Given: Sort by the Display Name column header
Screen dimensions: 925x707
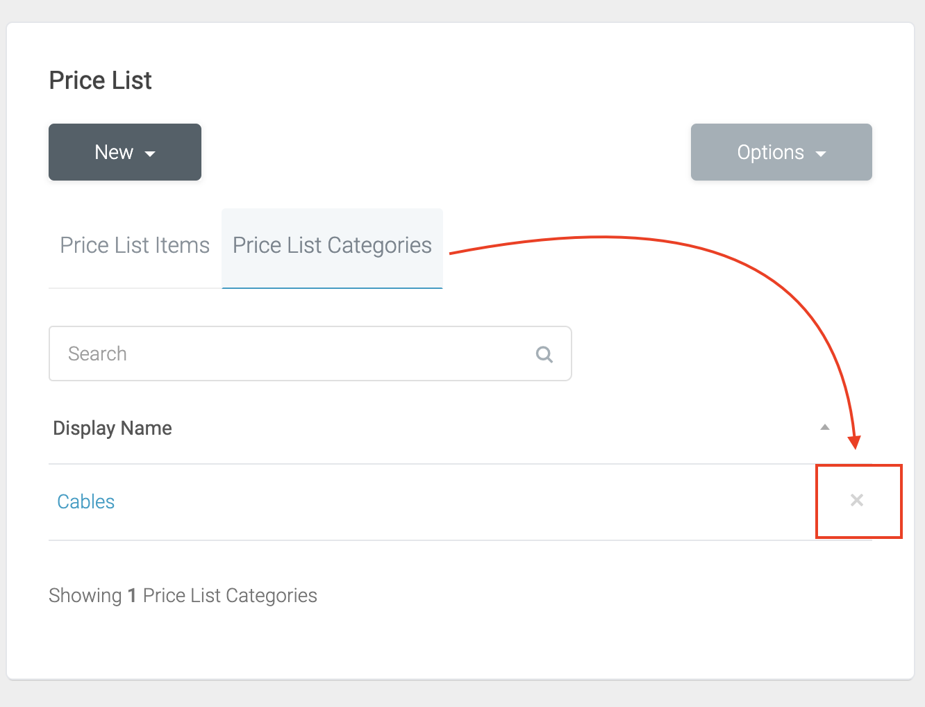Looking at the screenshot, I should point(112,428).
